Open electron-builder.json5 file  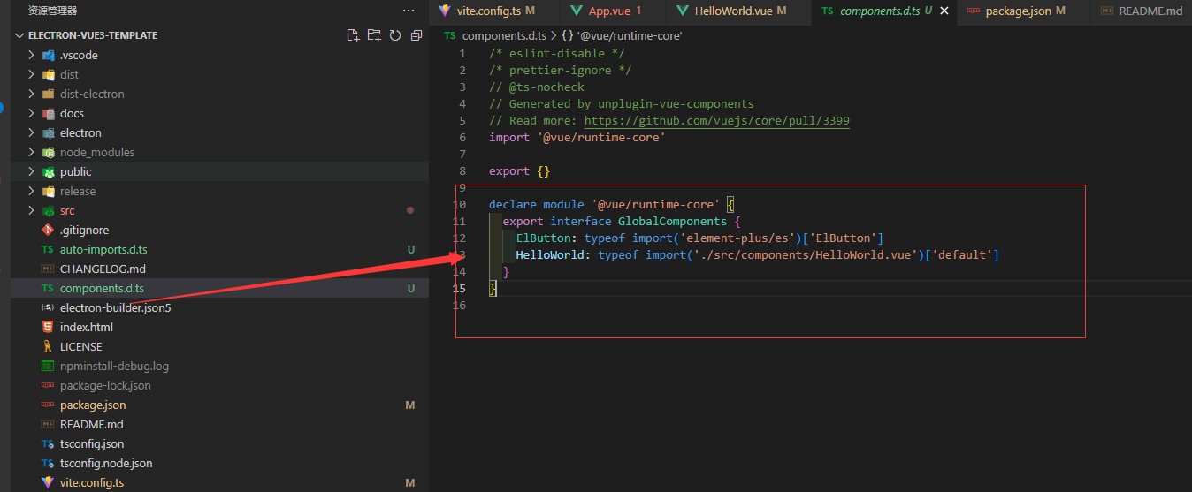pyautogui.click(x=115, y=307)
